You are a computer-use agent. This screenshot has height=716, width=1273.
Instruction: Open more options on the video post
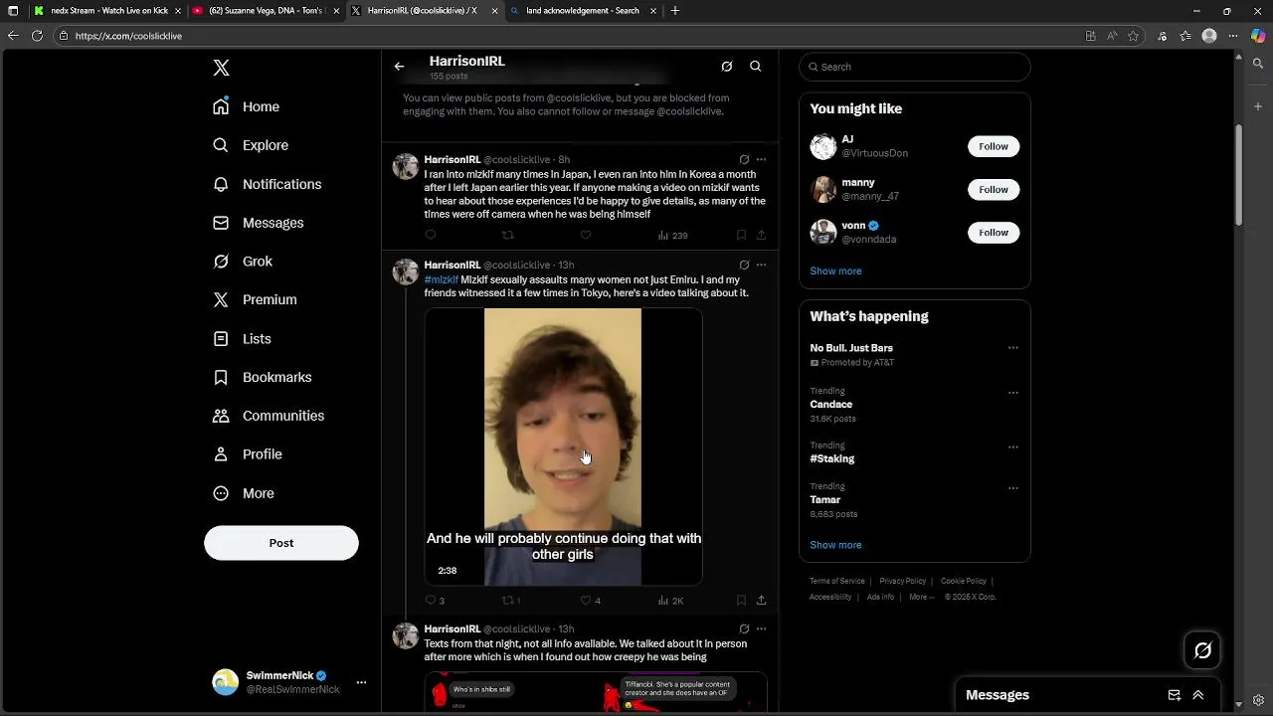click(x=761, y=265)
